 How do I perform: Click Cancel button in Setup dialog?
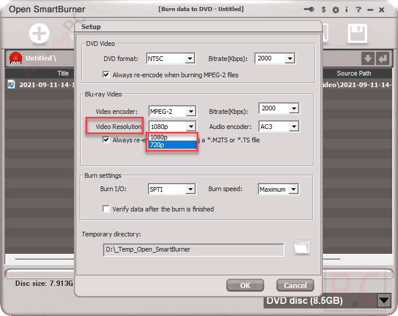tap(295, 285)
